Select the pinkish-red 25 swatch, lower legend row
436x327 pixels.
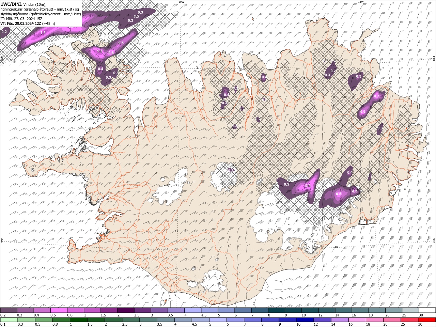[x=409, y=320]
